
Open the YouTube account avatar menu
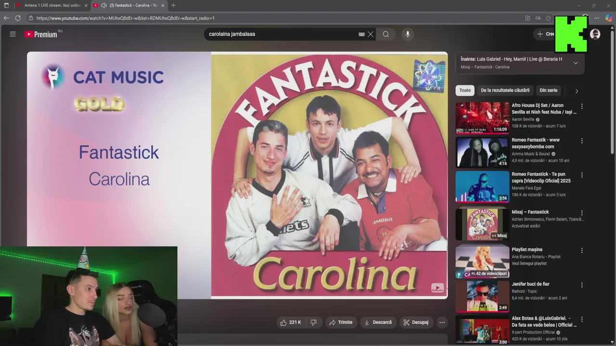click(595, 34)
